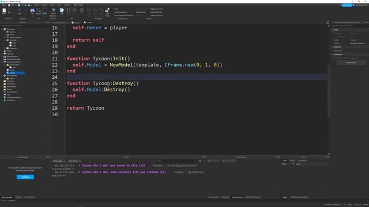Image resolution: width=369 pixels, height=207 pixels.
Task: Start the game with the Play icon
Action: pyautogui.click(x=62, y=11)
